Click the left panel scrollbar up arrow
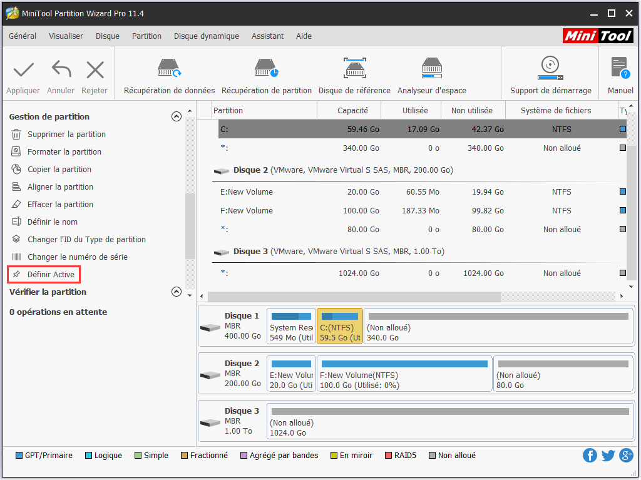Image resolution: width=641 pixels, height=480 pixels. point(190,111)
